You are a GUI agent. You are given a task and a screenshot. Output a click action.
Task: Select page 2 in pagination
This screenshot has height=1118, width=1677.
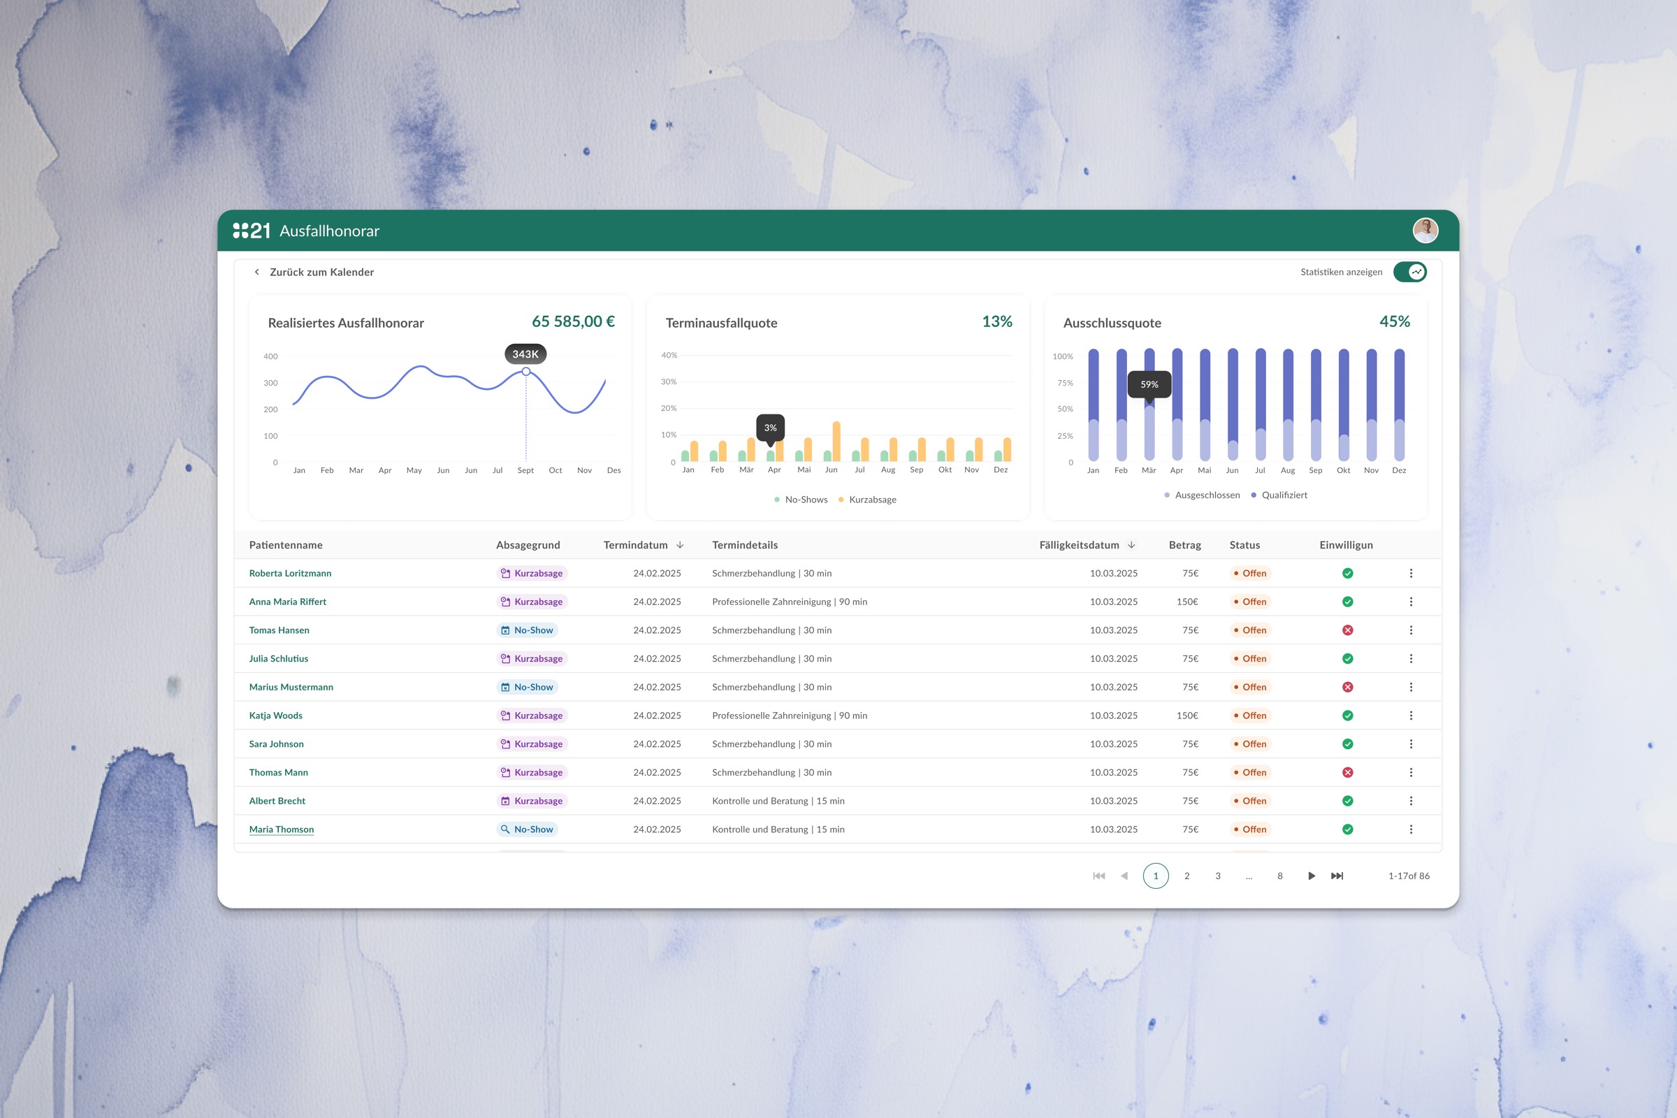1187,876
